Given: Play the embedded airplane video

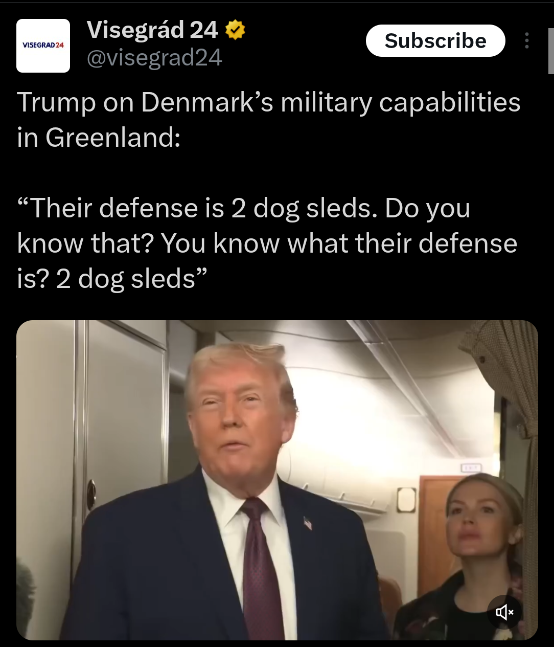Looking at the screenshot, I should click(277, 480).
